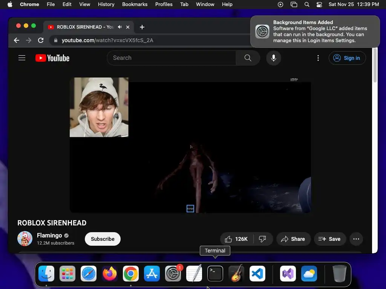Open a new Chrome tab

click(x=142, y=27)
